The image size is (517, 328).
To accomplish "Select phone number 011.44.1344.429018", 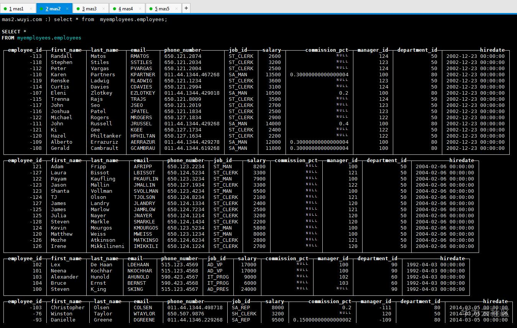I will click(192, 93).
